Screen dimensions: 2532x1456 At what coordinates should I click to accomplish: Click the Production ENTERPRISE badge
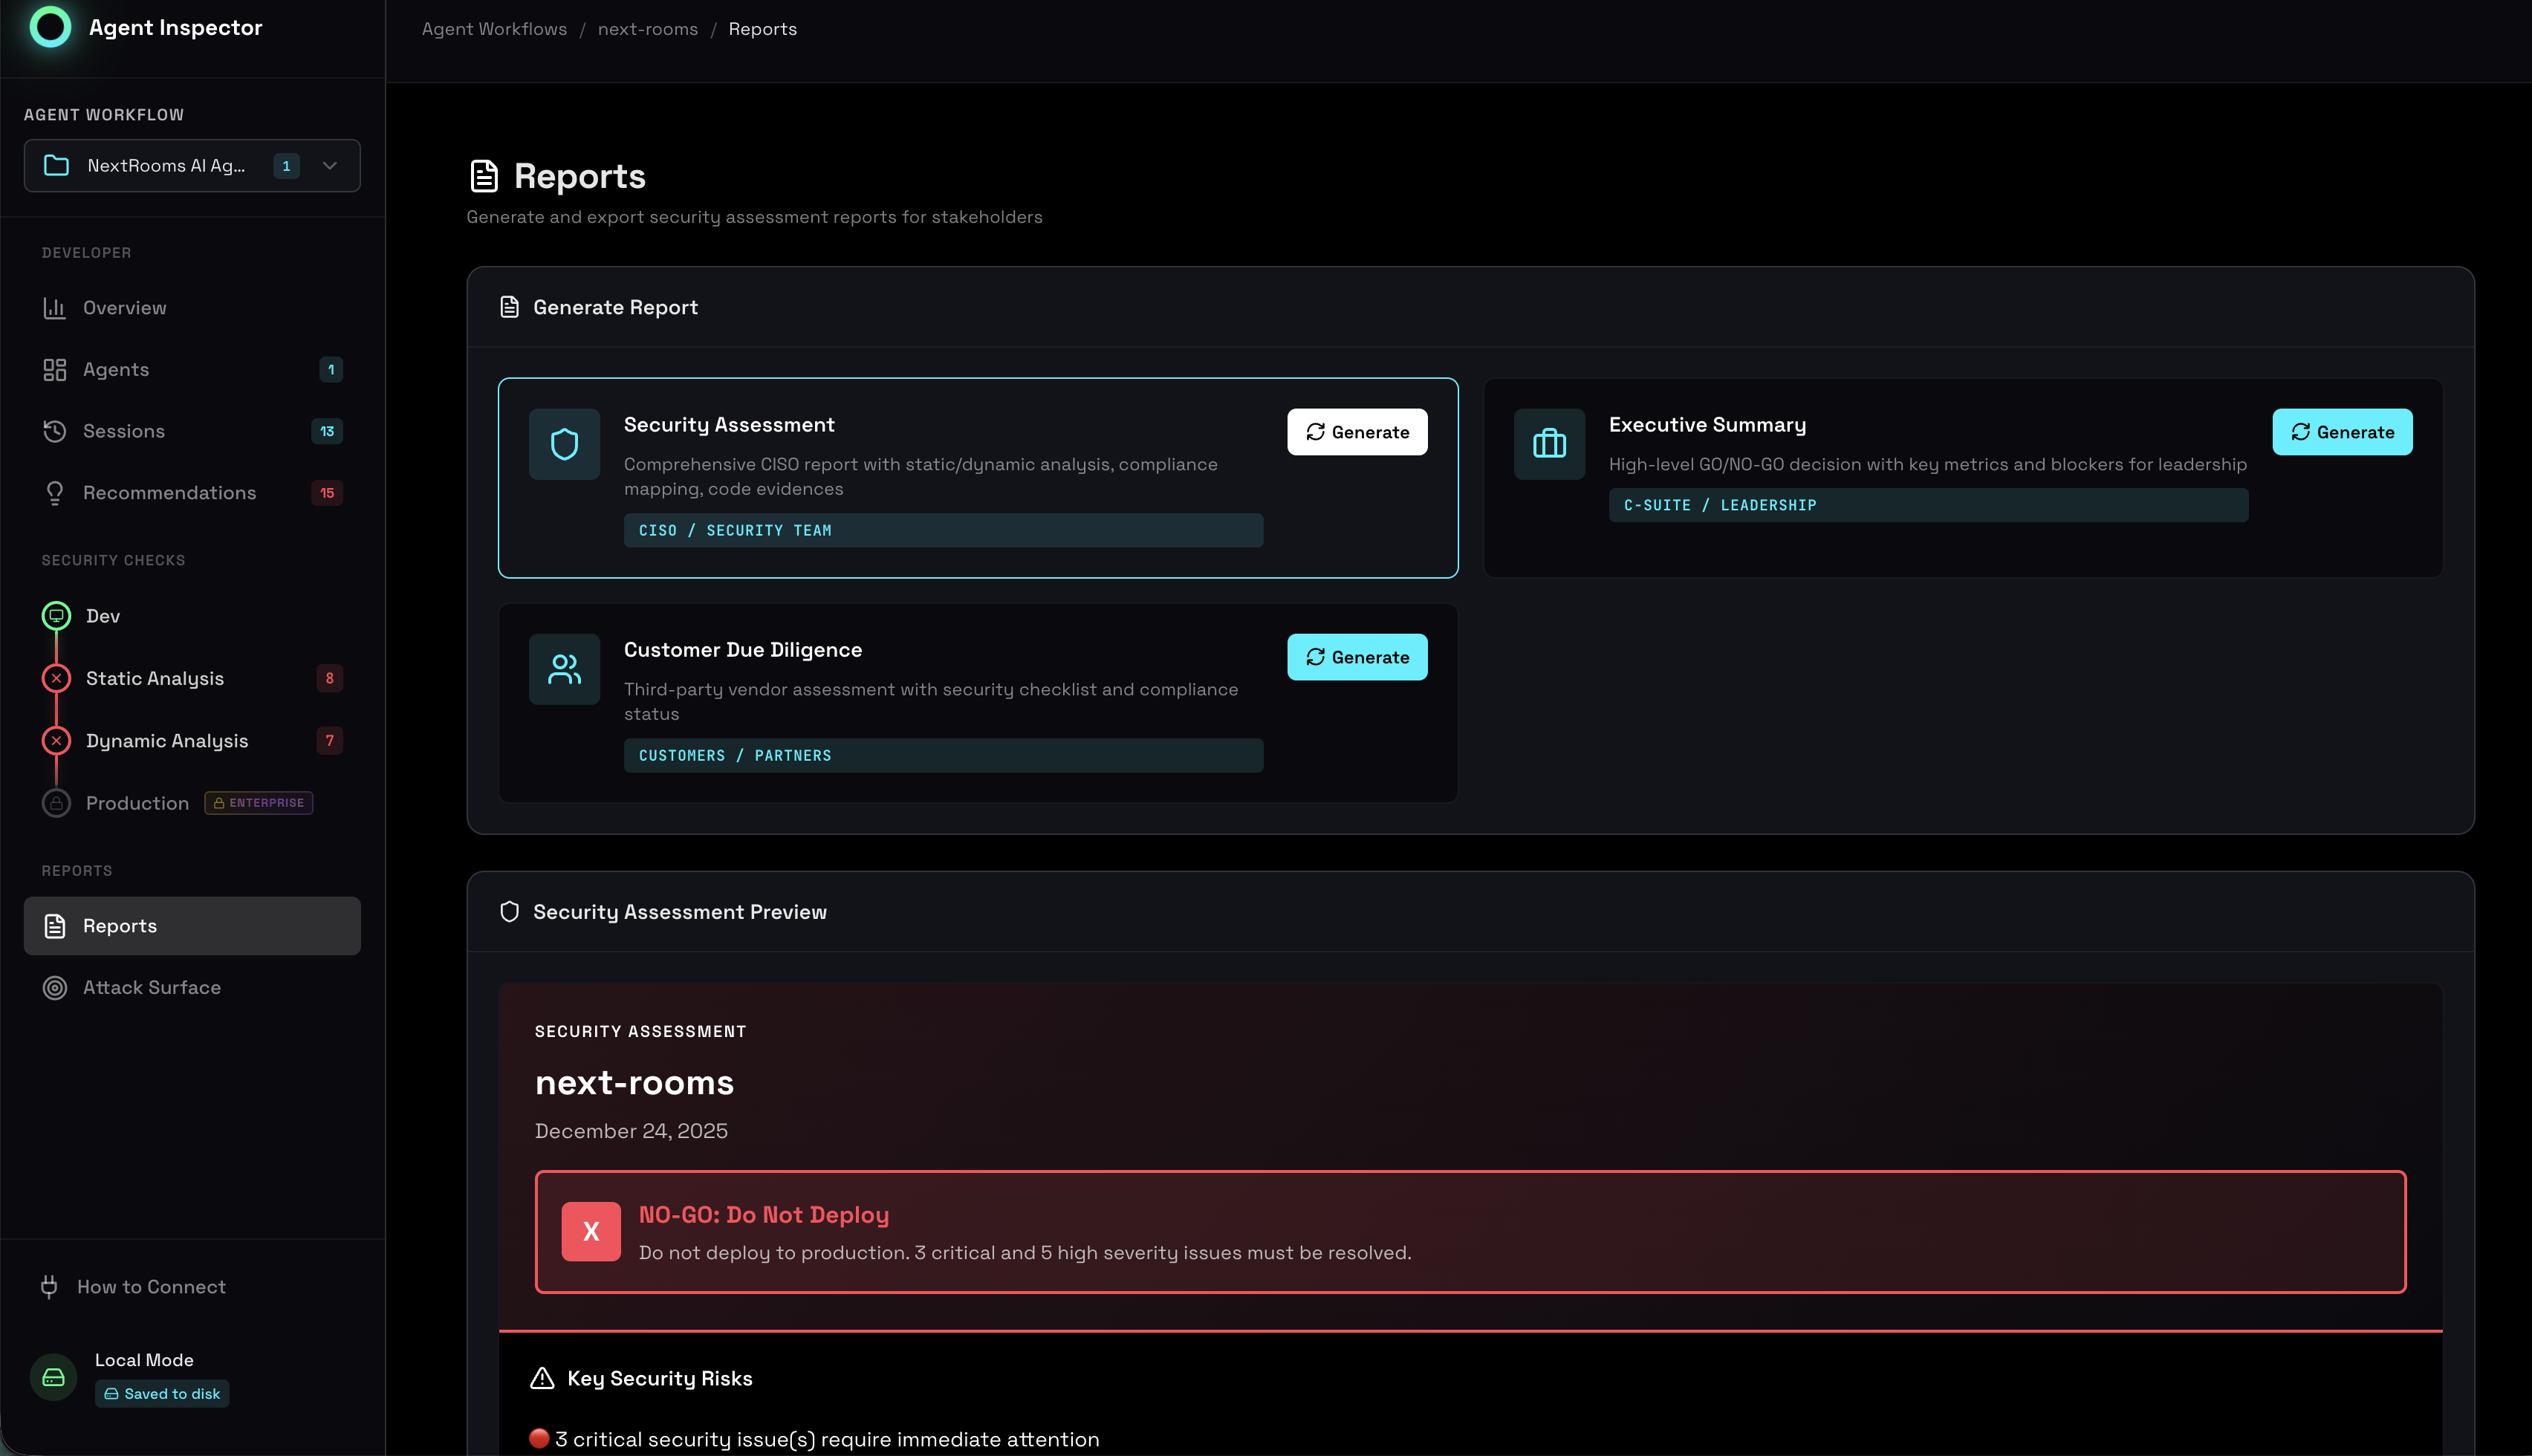[x=258, y=802]
